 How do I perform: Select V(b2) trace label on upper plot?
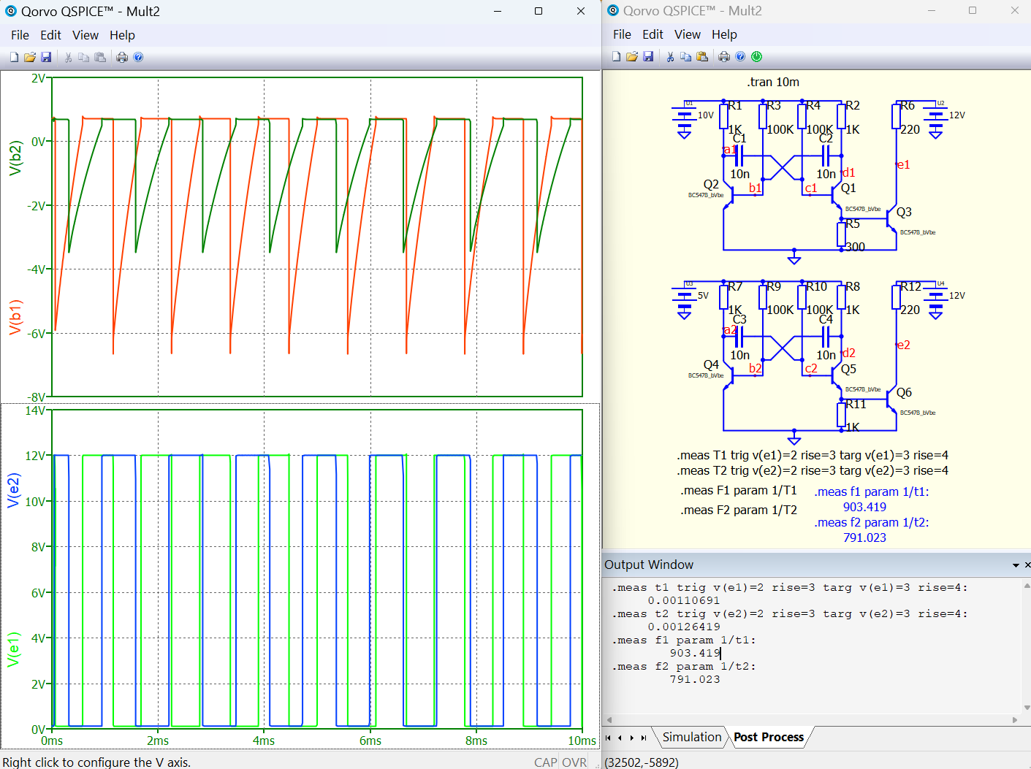click(x=15, y=158)
